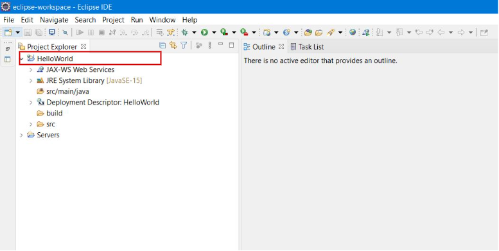The height and width of the screenshot is (251, 499).
Task: Open Project Explorer View Menu dots
Action: tap(210, 45)
